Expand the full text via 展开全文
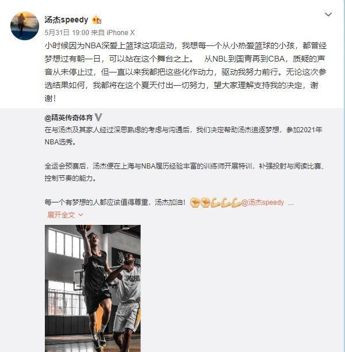 click(61, 215)
